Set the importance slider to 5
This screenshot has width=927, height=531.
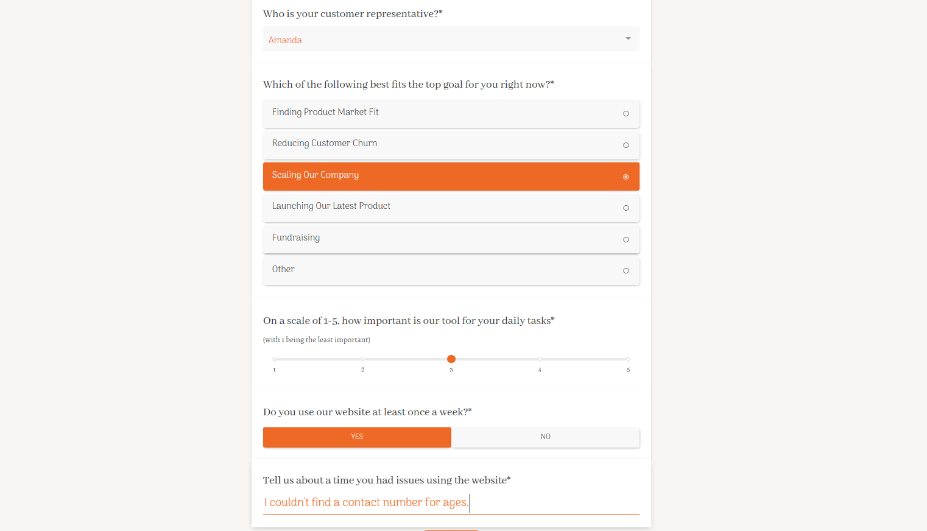point(628,359)
